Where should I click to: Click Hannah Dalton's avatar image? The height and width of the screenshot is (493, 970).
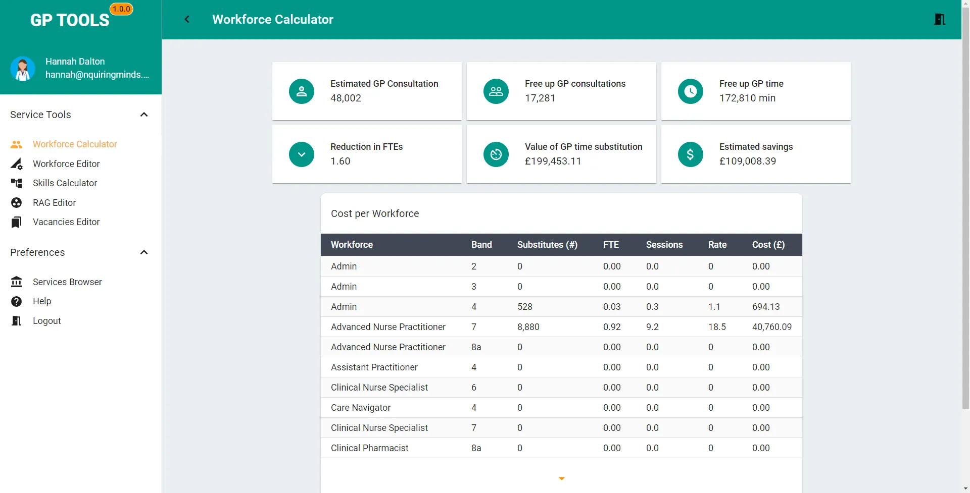tap(23, 69)
